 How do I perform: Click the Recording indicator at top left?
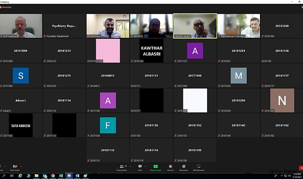(6, 7)
